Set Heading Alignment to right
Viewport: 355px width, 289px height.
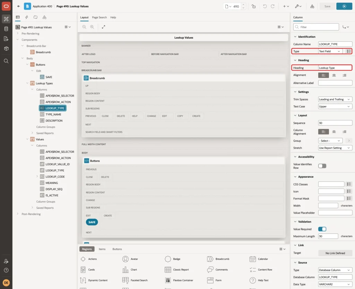click(344, 75)
